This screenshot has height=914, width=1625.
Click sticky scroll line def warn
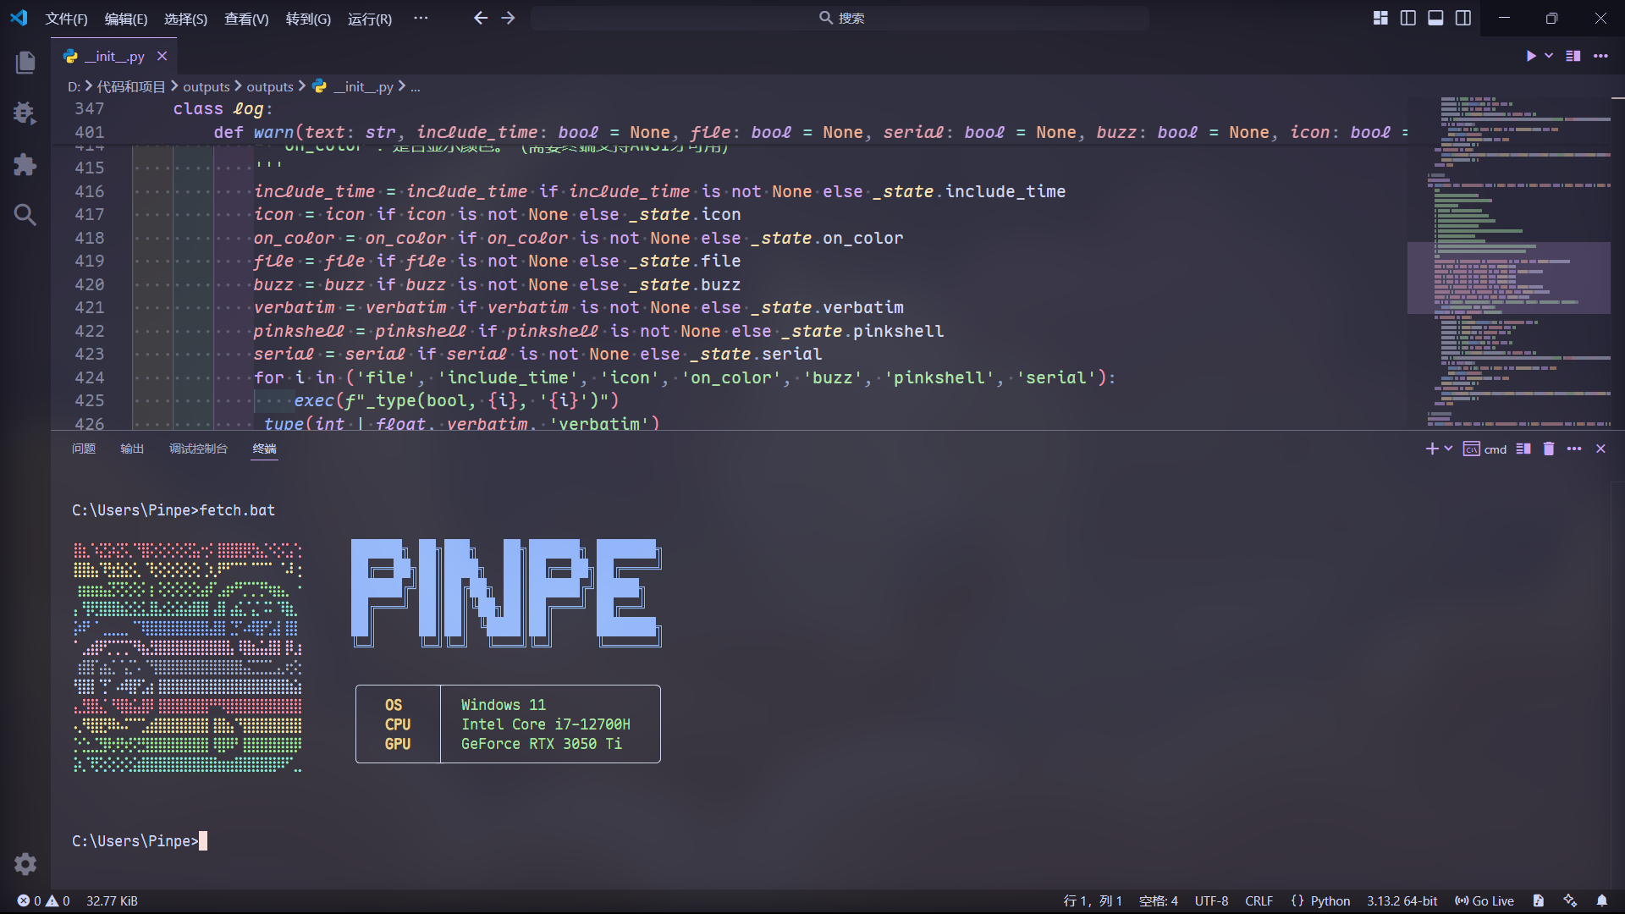(730, 132)
